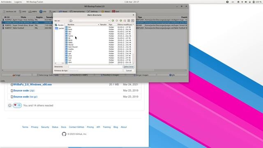Select the opt folder
The image size is (263, 148).
point(69,53)
